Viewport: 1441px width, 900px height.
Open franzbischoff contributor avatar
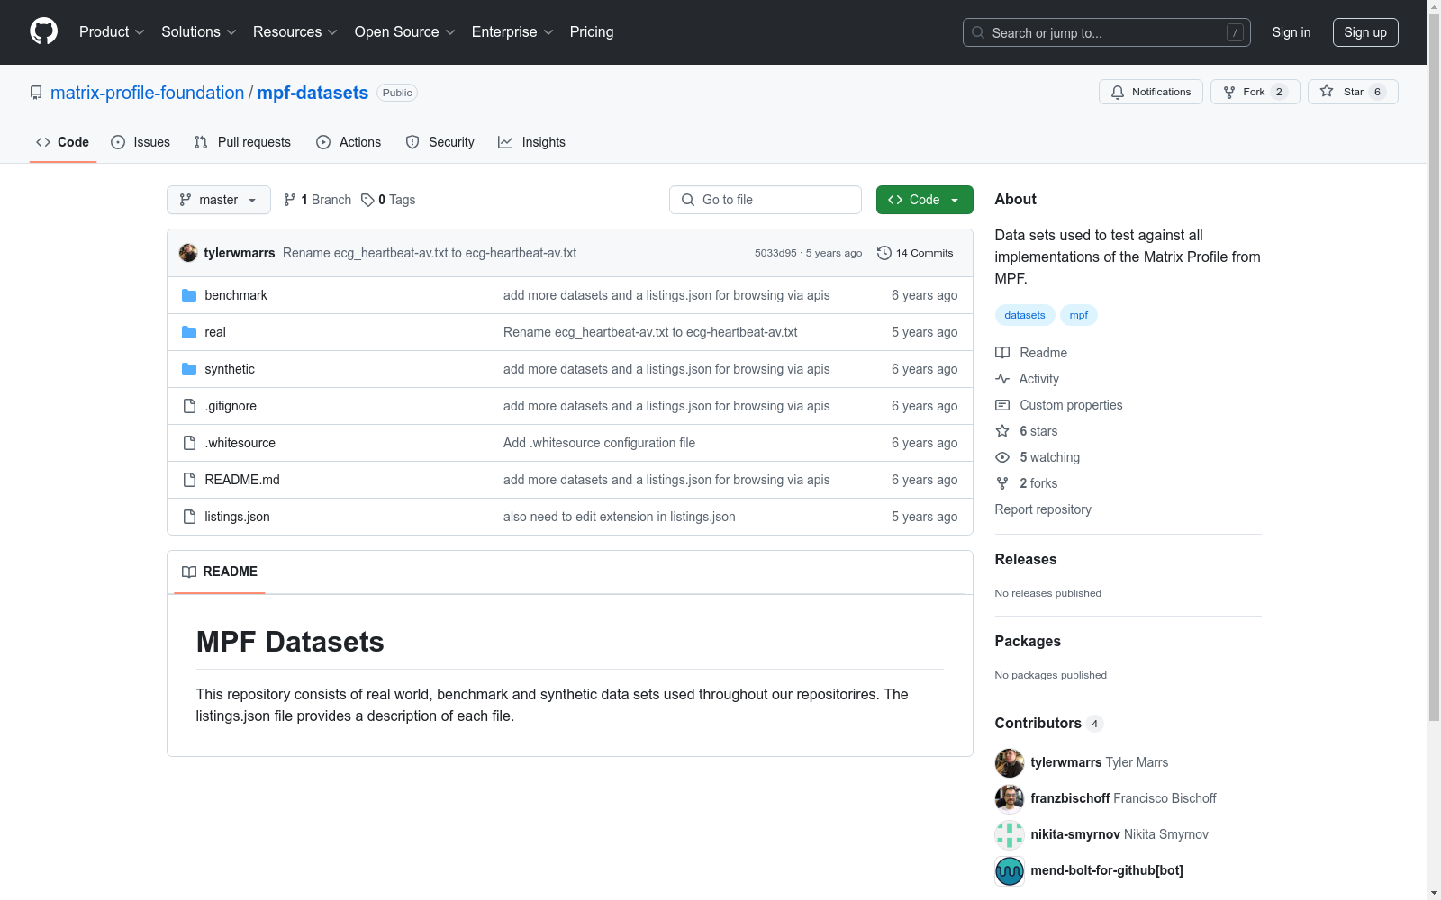coord(1010,798)
